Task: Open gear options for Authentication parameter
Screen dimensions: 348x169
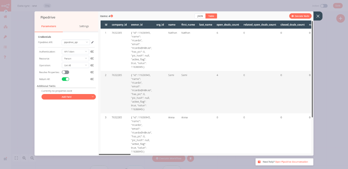Action: 92,52
